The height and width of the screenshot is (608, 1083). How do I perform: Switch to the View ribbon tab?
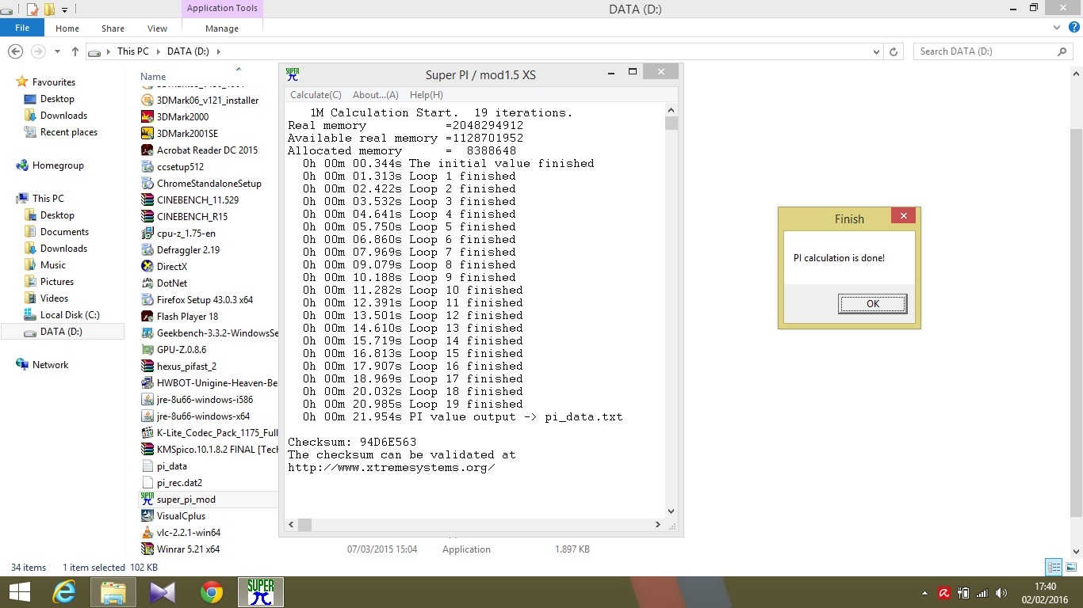157,28
